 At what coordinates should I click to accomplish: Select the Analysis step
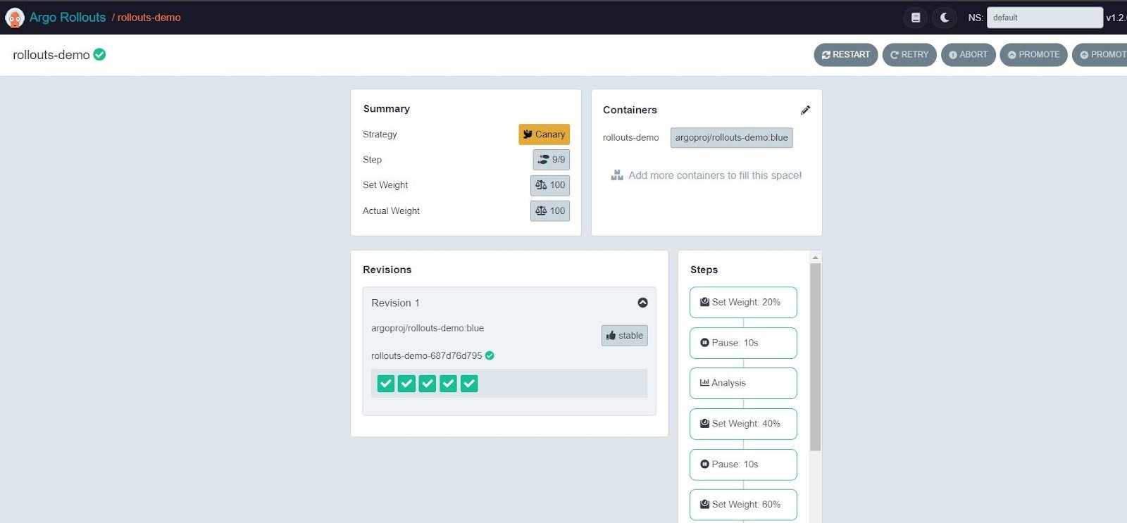(x=743, y=384)
